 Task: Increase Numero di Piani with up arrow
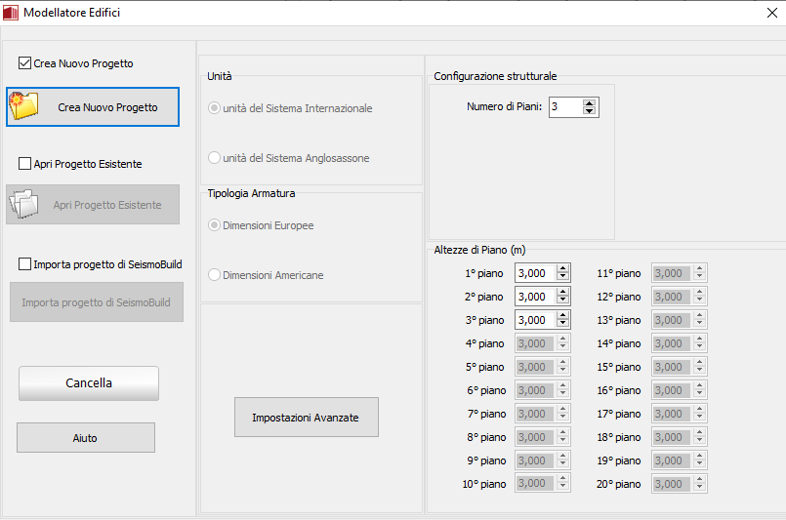pos(589,102)
